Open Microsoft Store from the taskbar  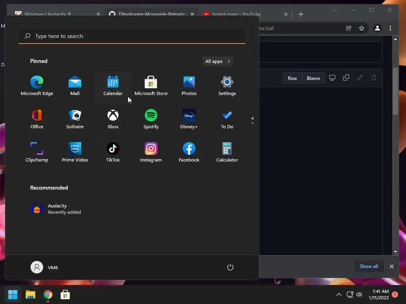[x=65, y=294]
